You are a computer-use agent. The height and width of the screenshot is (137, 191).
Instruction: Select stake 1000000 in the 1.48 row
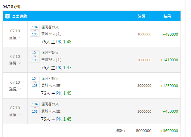pos(144,34)
